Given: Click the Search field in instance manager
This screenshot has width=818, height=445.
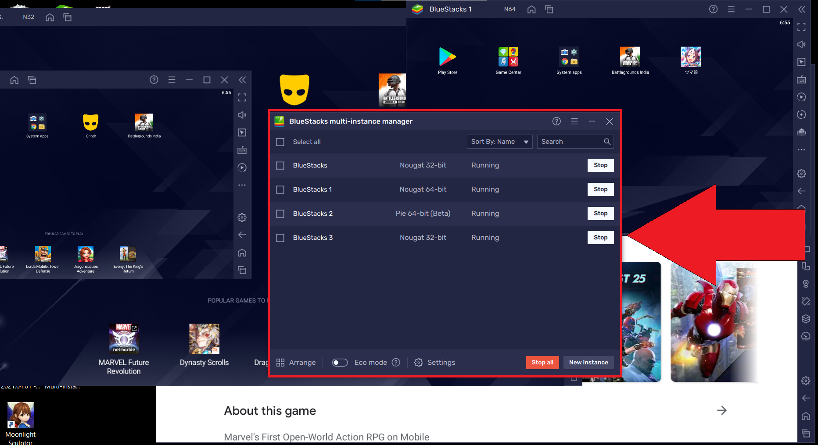Looking at the screenshot, I should click(x=575, y=142).
